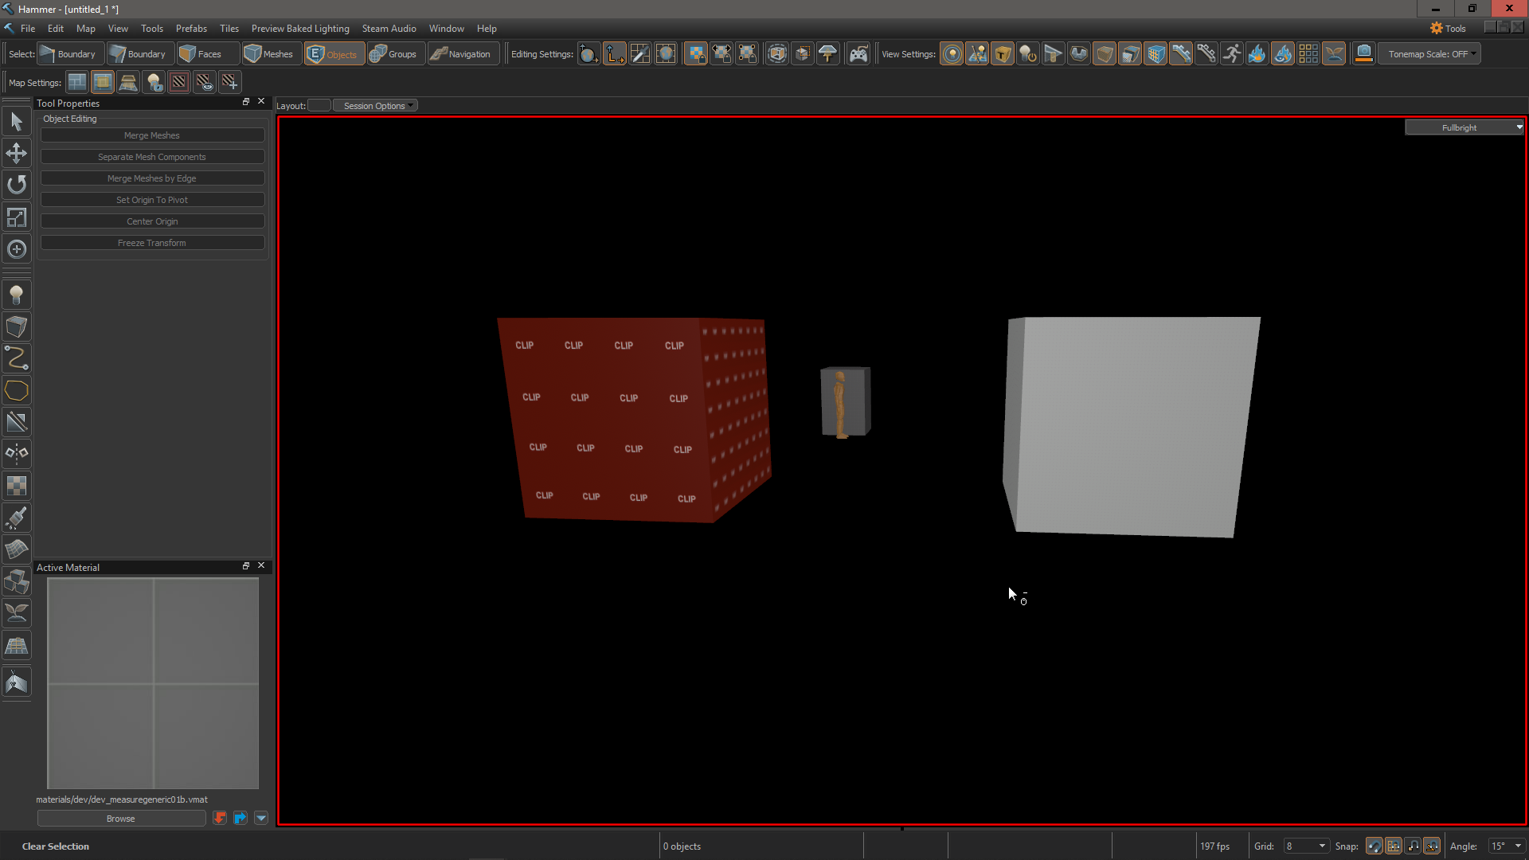Toggle rotation angle snap in the status bar
Screen dimensions: 1529x860
[1433, 846]
